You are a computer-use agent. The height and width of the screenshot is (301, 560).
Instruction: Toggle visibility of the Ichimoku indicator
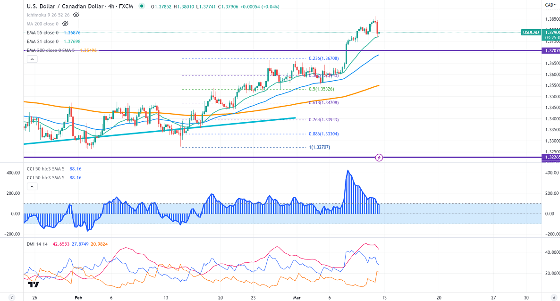coord(76,15)
